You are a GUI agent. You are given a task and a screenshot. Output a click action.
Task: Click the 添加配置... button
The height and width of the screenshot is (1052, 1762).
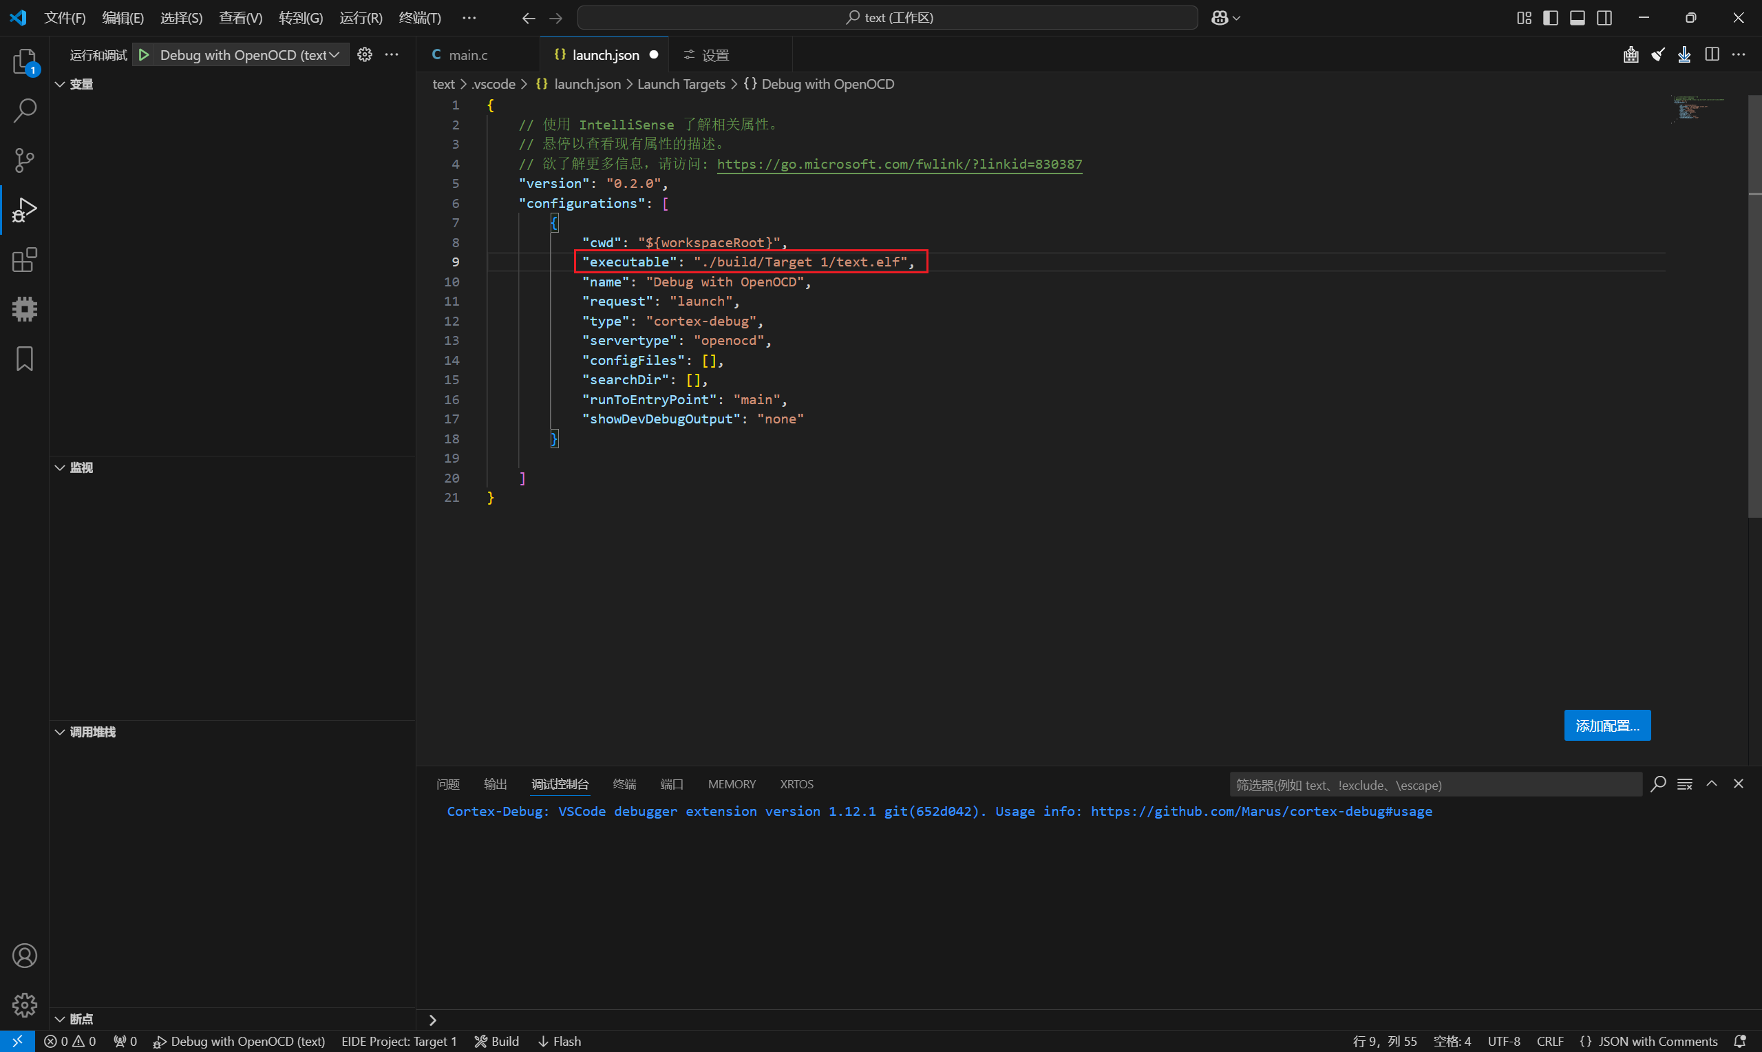(x=1606, y=725)
